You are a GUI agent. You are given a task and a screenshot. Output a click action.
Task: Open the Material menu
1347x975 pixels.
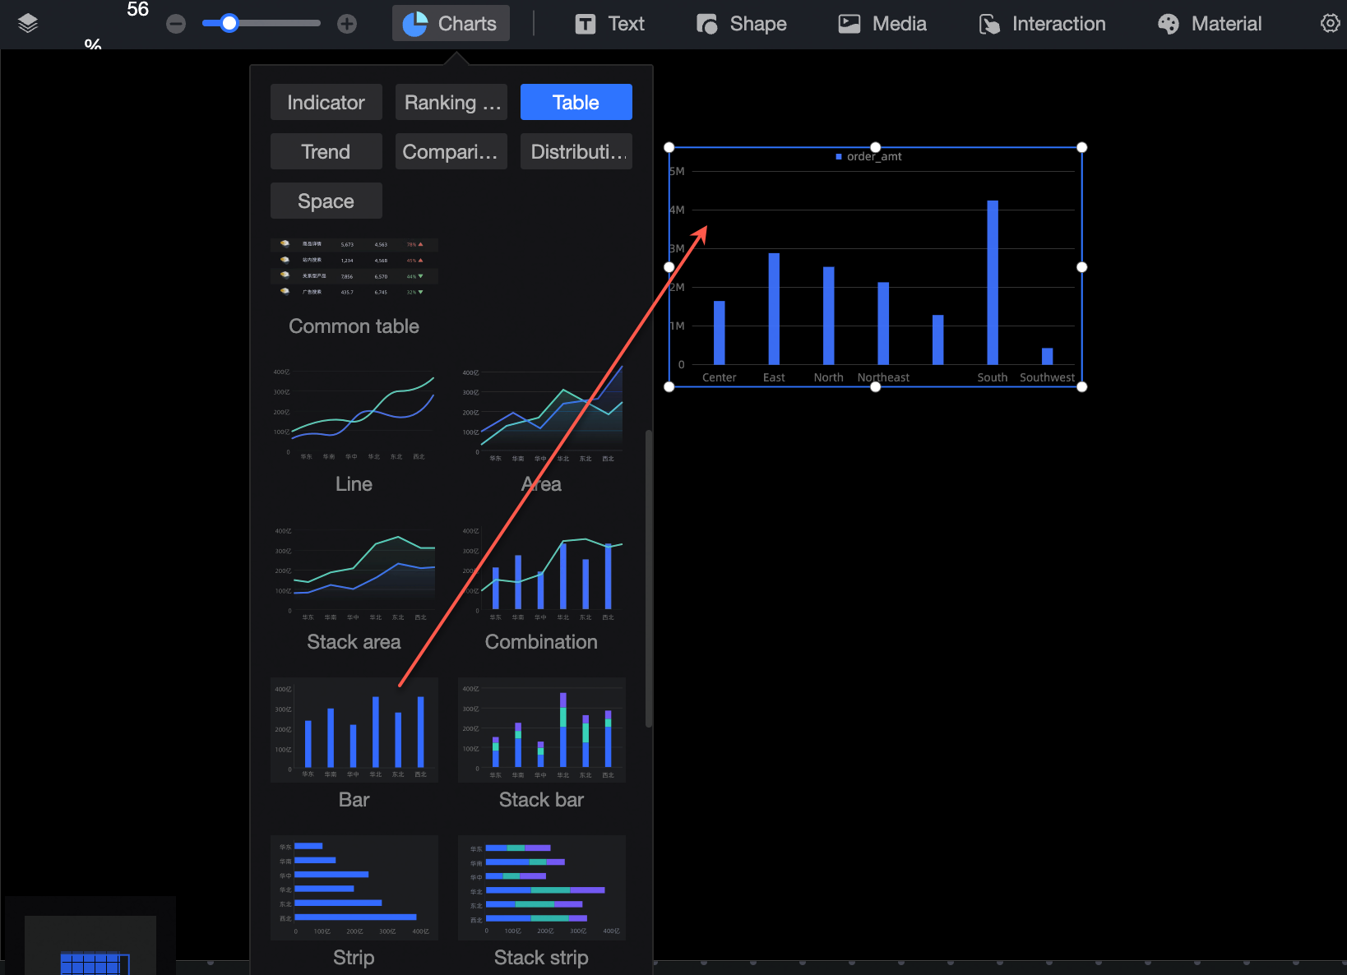pos(1210,24)
